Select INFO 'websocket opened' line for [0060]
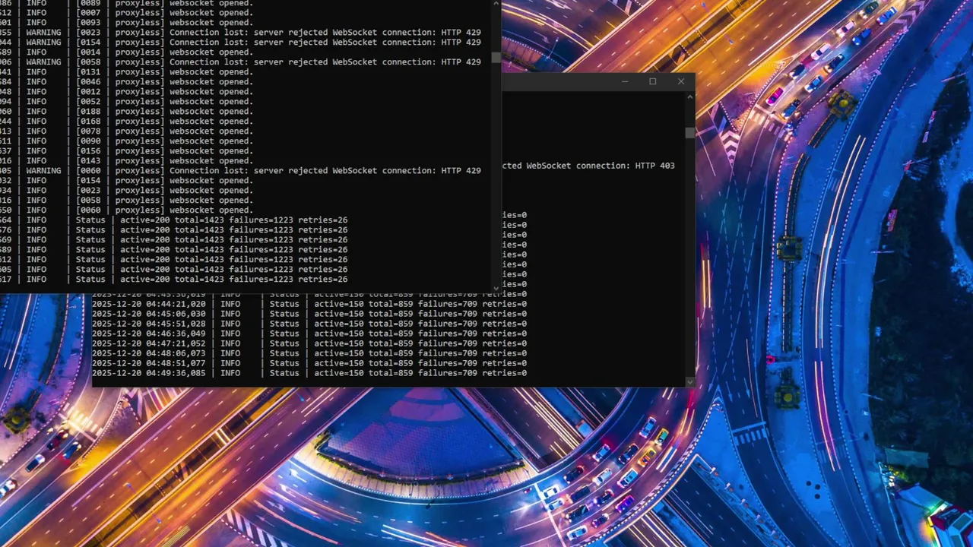This screenshot has height=547, width=973. tap(126, 210)
